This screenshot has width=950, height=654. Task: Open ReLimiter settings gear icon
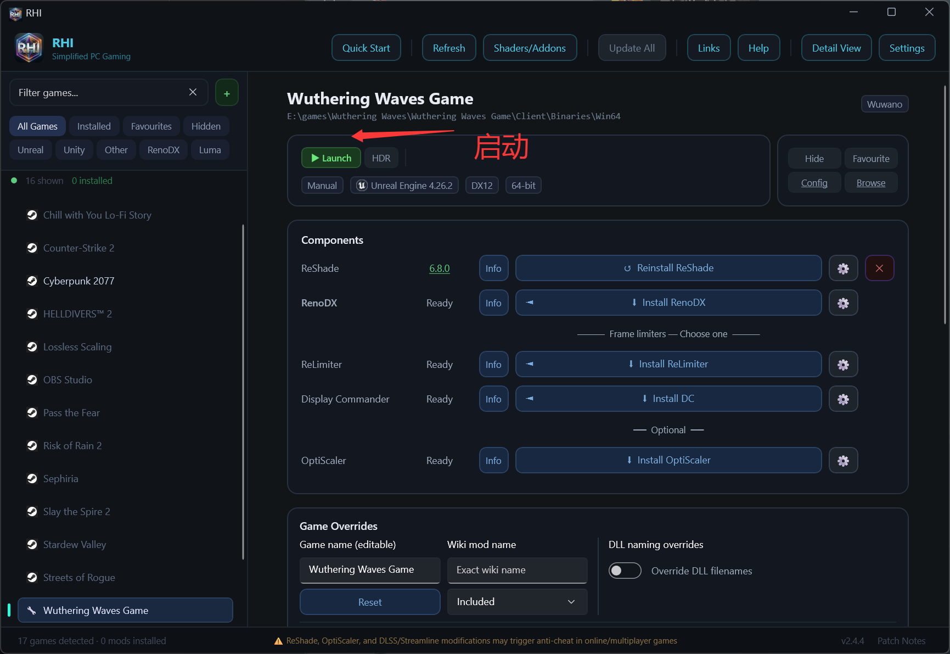click(x=843, y=365)
